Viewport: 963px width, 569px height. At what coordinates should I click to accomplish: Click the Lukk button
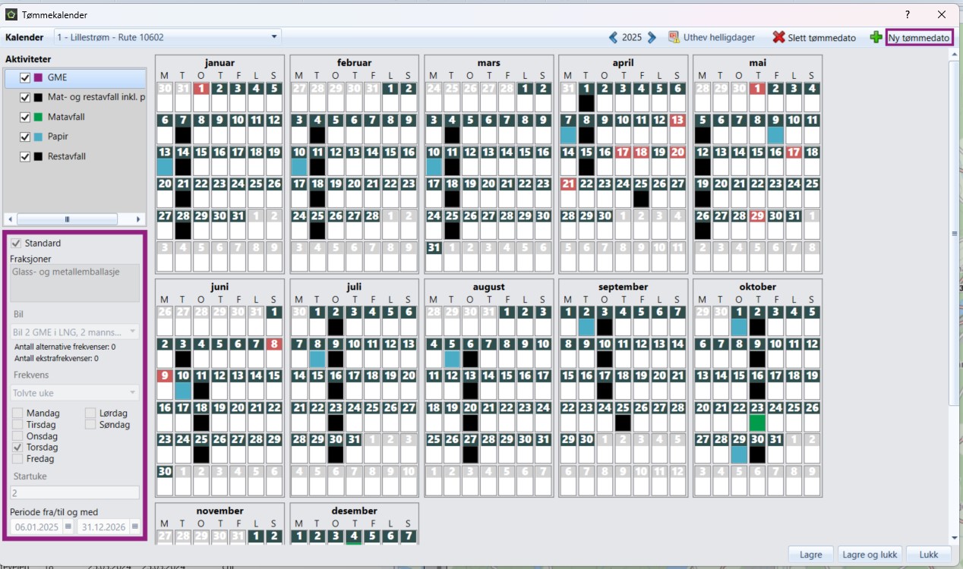[929, 555]
